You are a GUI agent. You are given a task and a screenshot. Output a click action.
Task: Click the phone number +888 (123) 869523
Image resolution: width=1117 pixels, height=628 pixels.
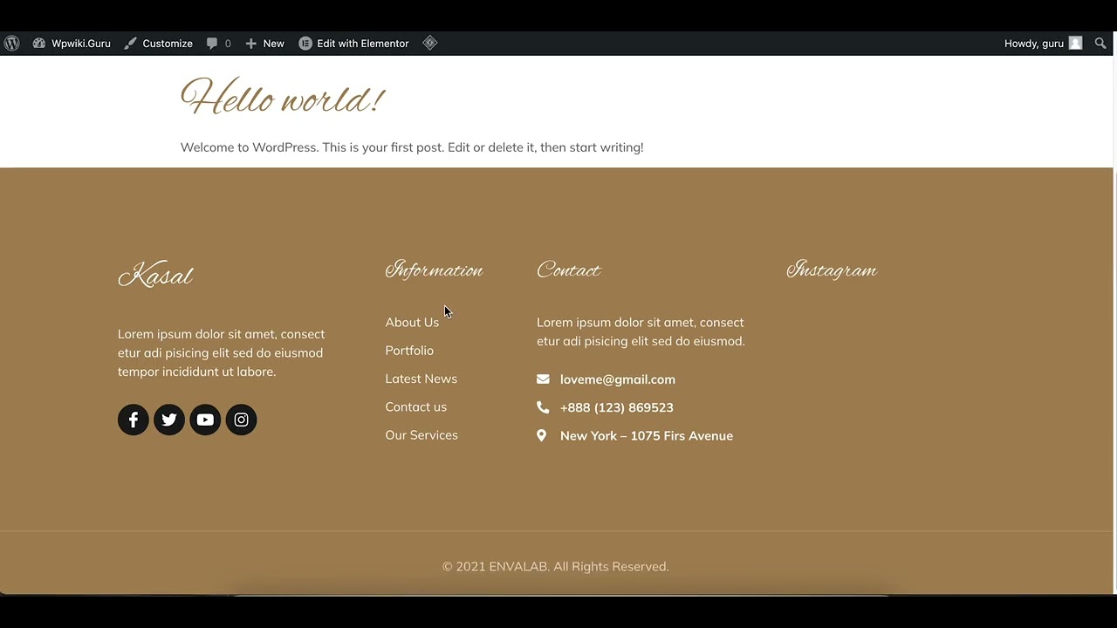[617, 407]
